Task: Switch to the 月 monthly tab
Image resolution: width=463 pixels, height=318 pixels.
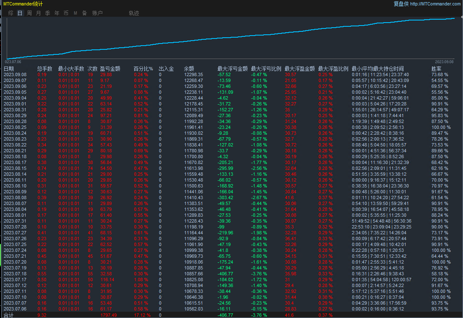Action: (39, 13)
